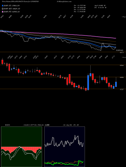Click the 5727 price level label
This screenshot has height=167, width=126.
tap(121, 90)
